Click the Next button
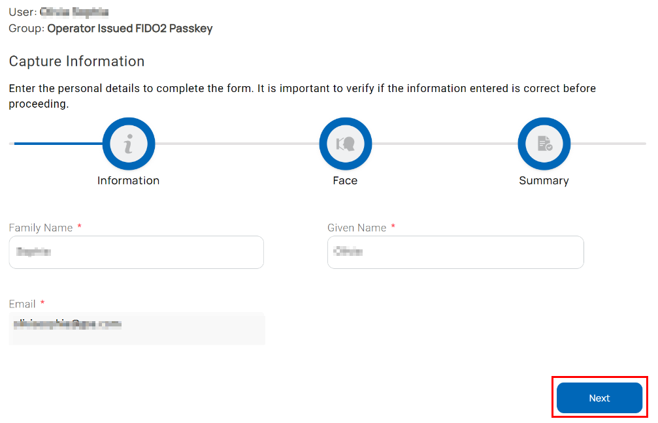658x423 pixels. click(x=599, y=398)
